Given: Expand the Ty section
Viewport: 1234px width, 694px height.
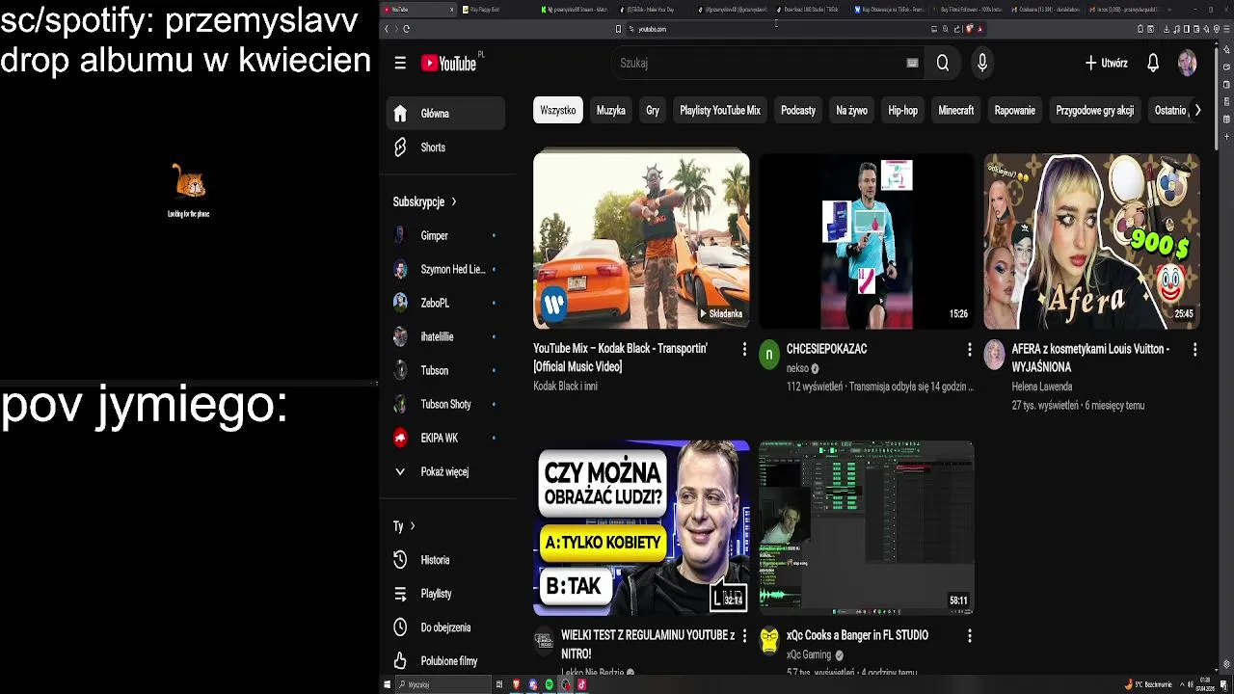Looking at the screenshot, I should tap(404, 526).
